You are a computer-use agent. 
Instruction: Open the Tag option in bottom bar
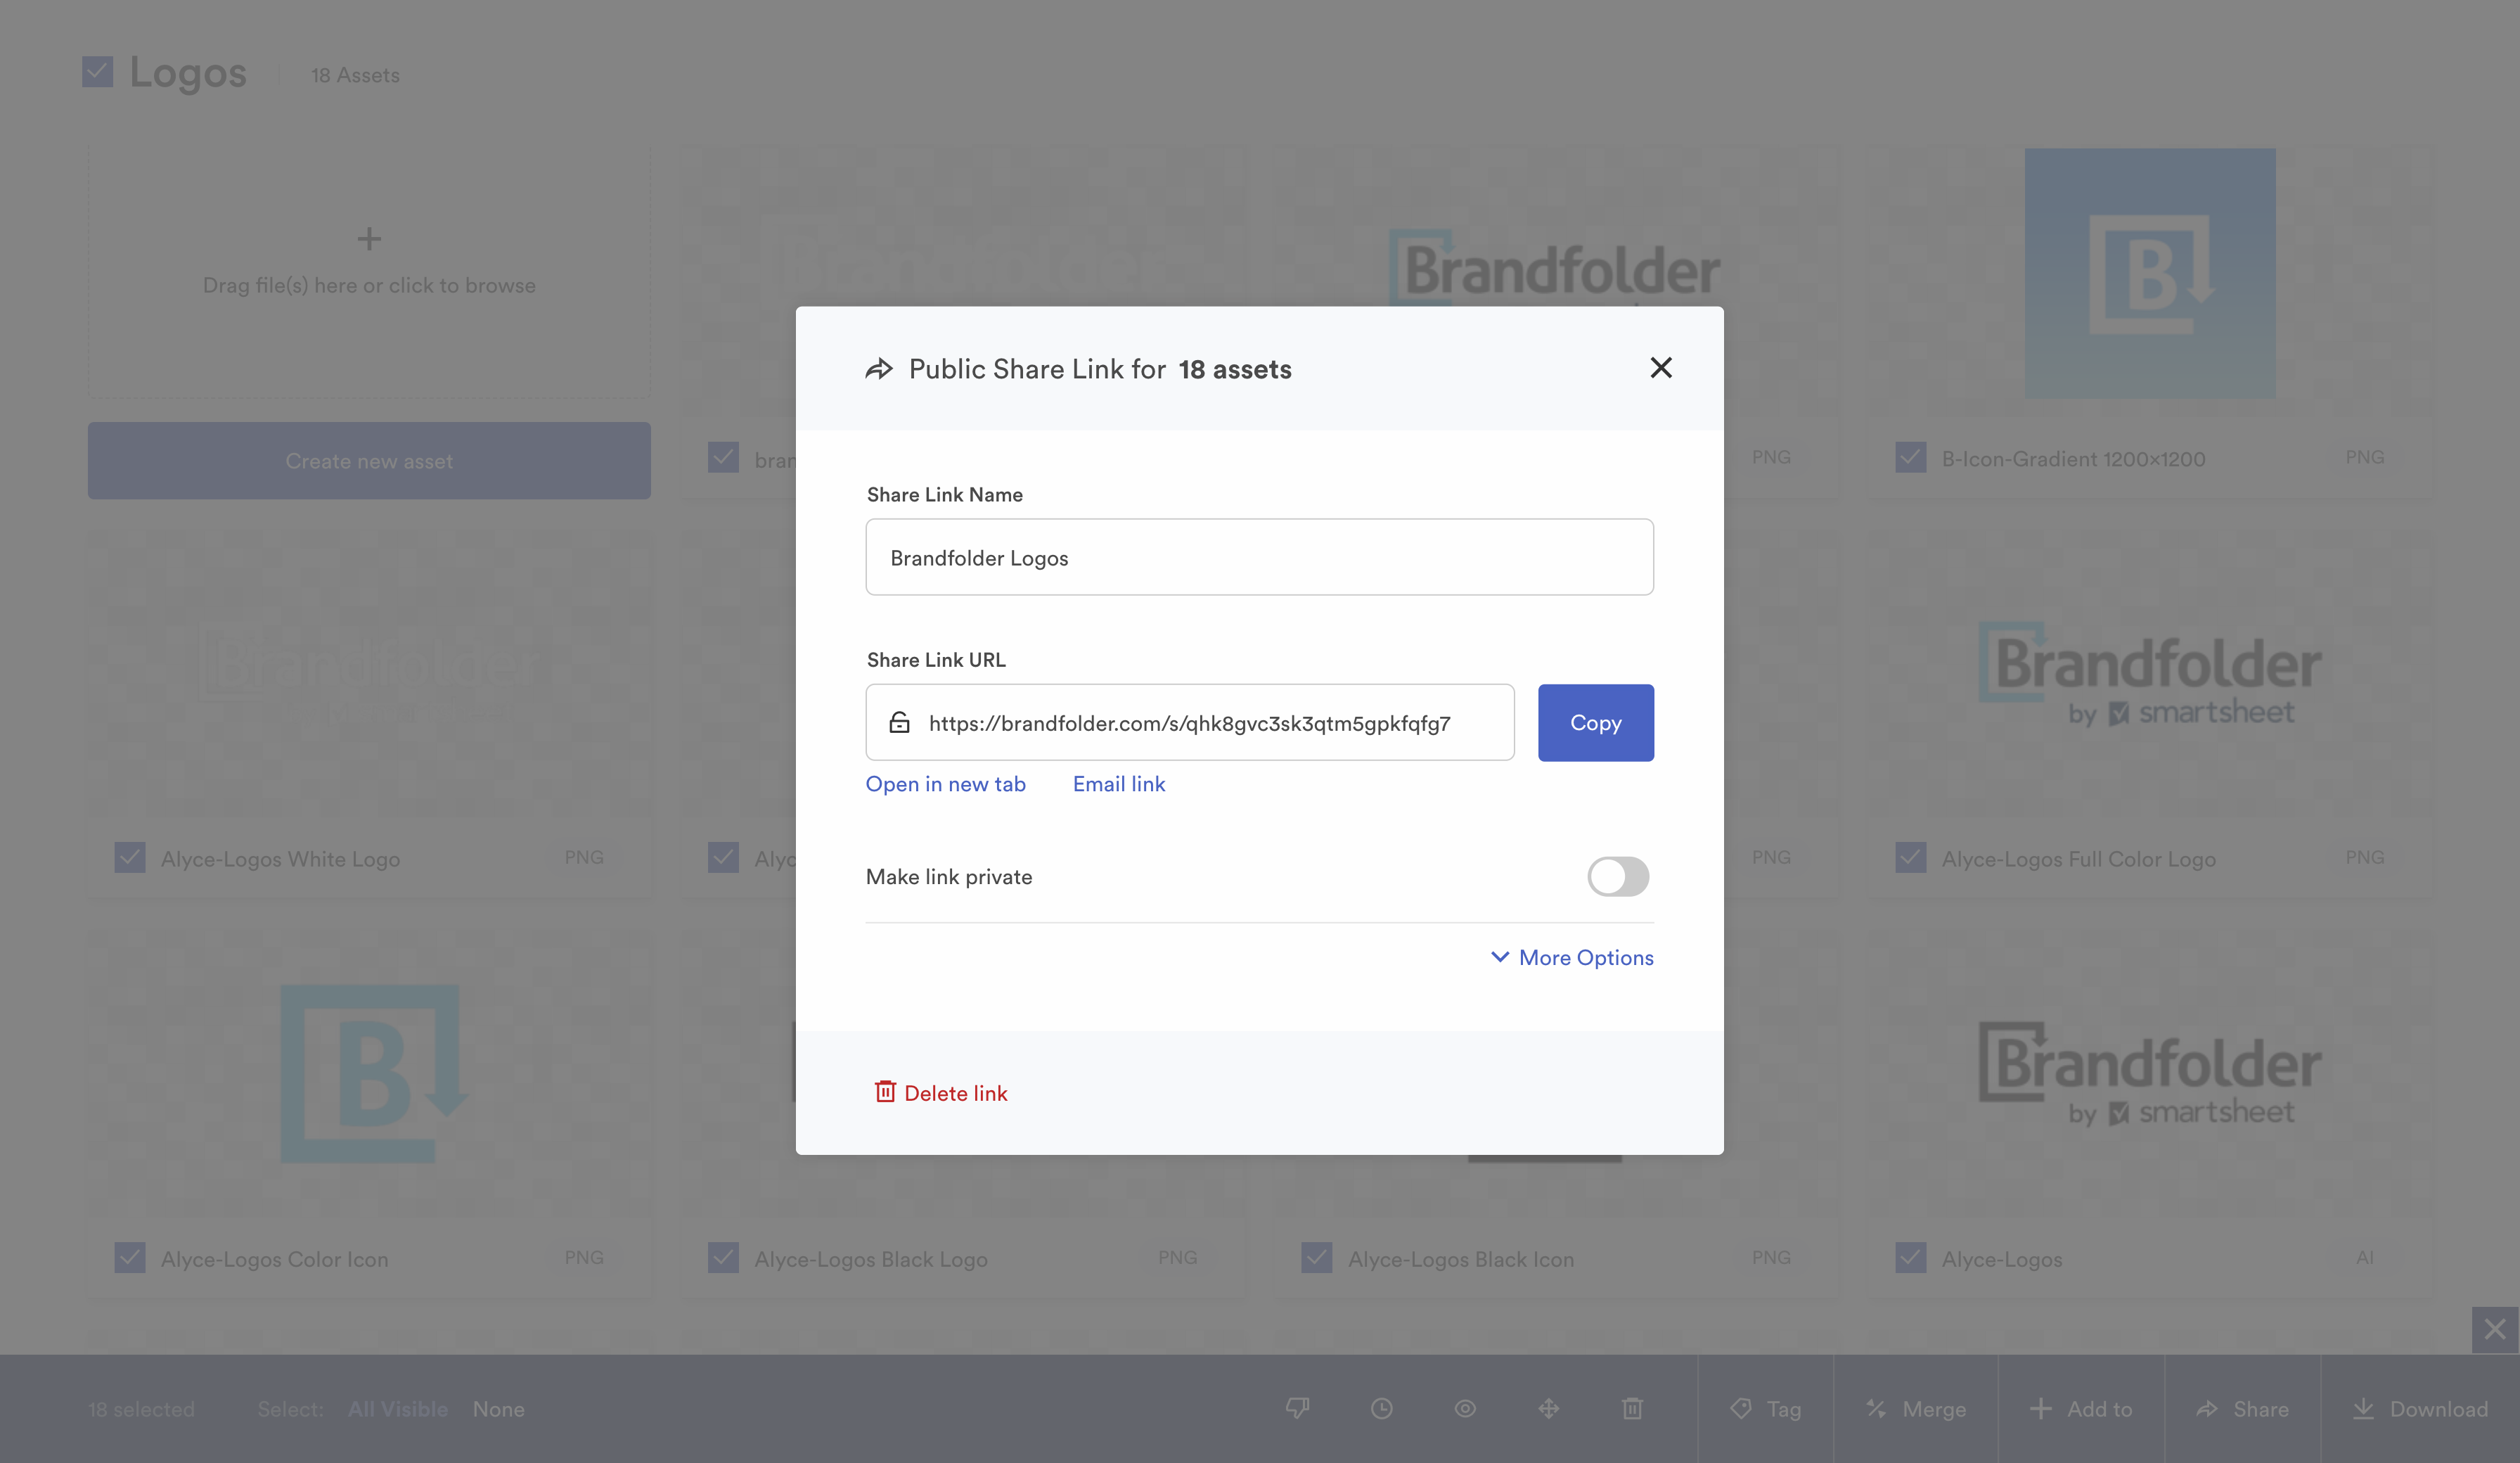point(1766,1409)
